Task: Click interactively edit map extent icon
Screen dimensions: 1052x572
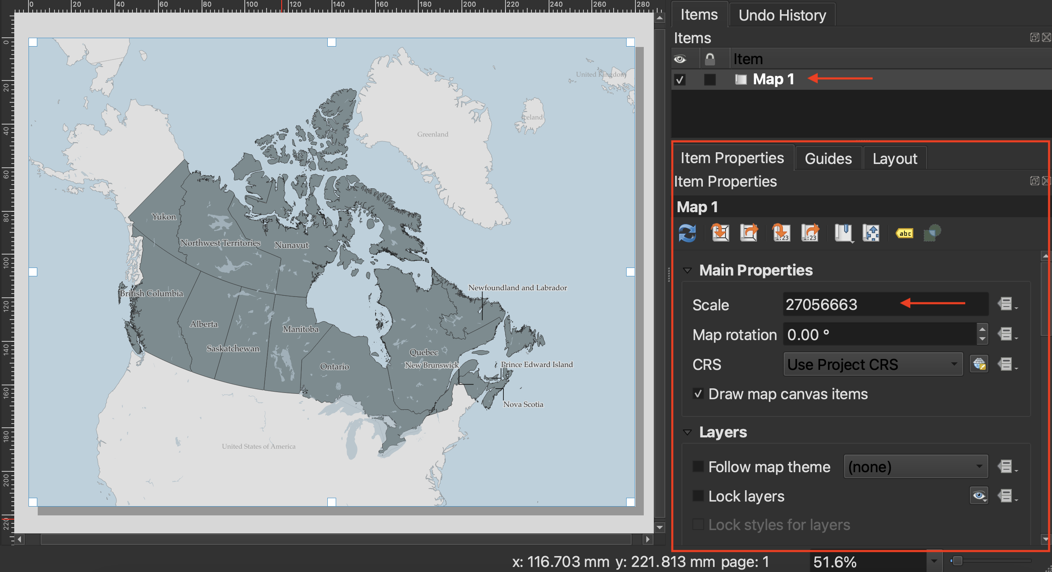Action: point(871,233)
